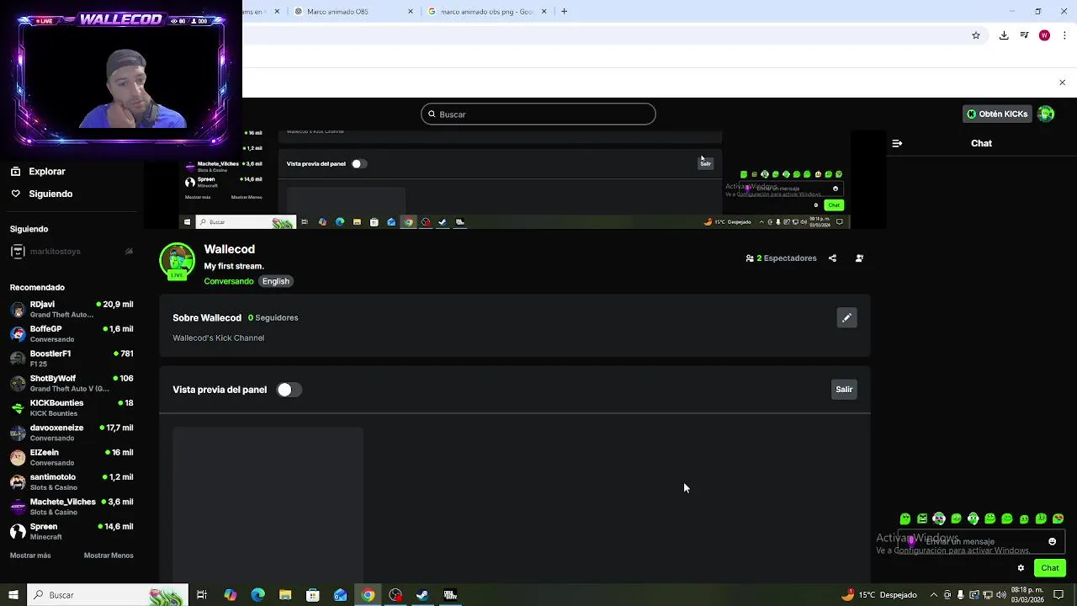Open ElZeein's channel in Recomendado
1077x606 pixels.
(72, 457)
